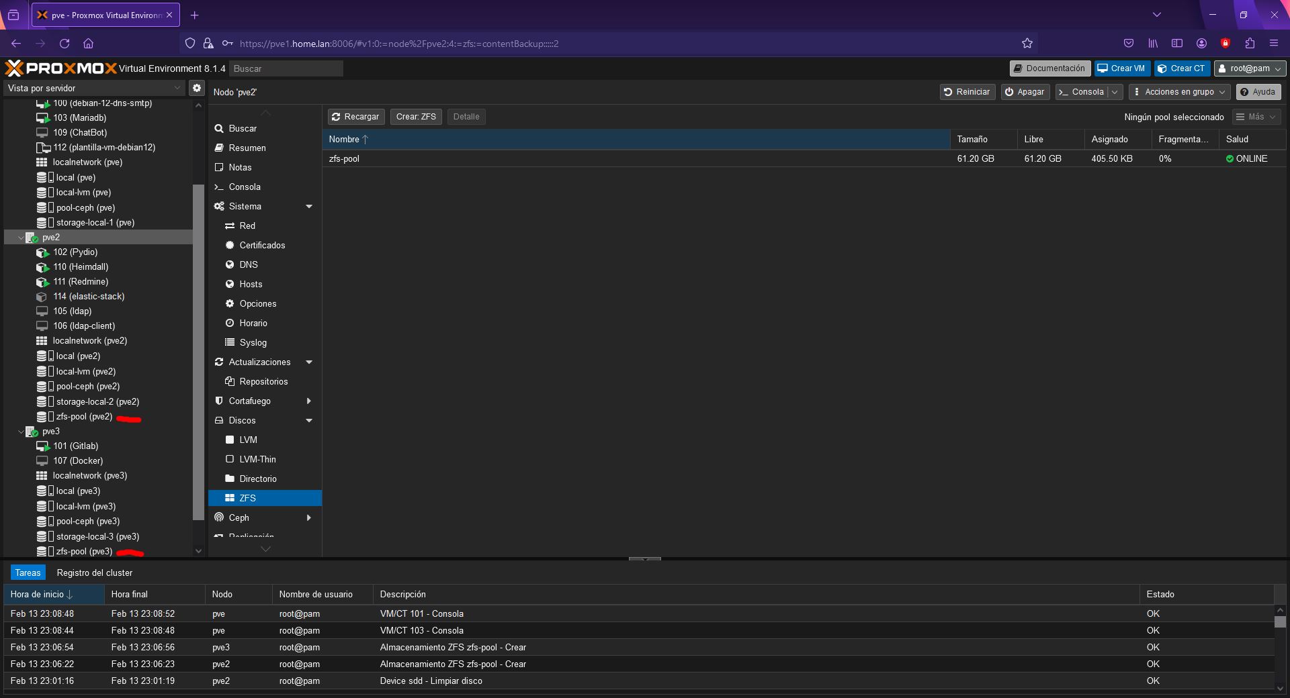Open LVM disks page

(265, 440)
